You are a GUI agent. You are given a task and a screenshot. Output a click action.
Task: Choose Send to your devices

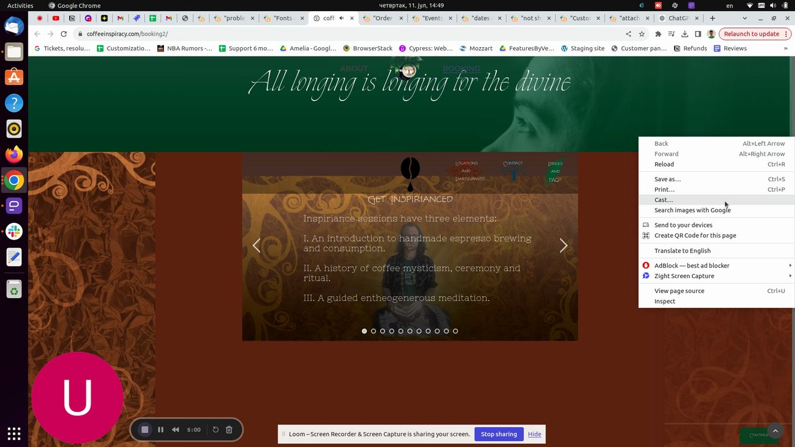tap(717, 225)
